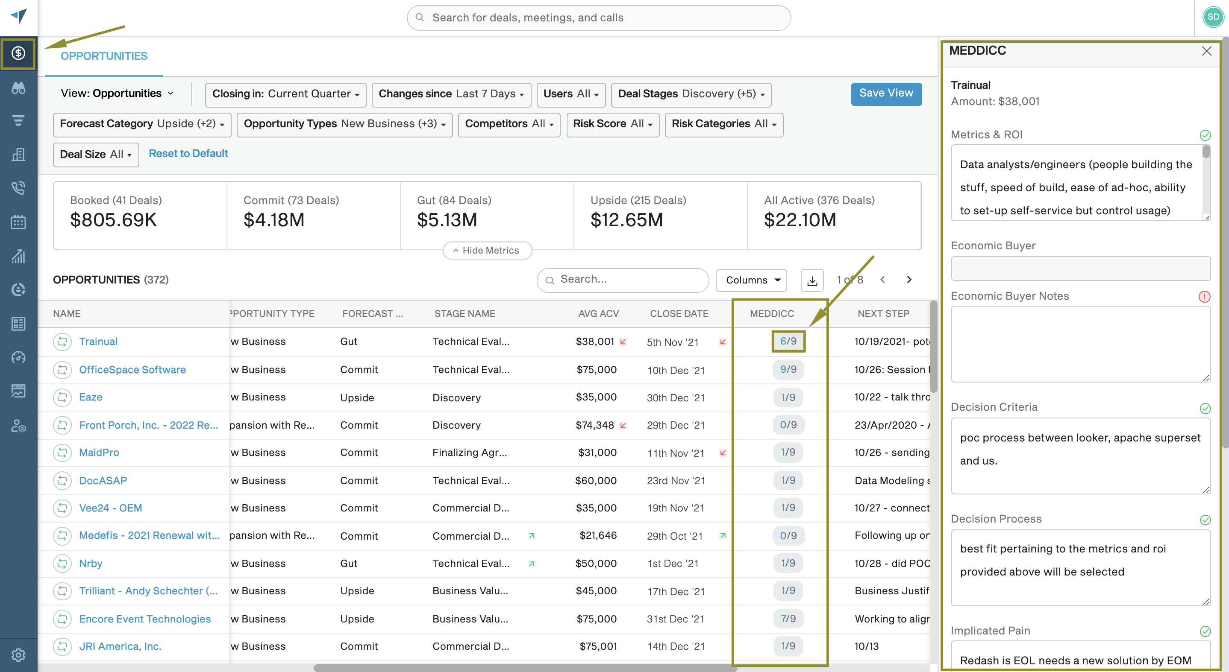The image size is (1229, 672).
Task: Open the Deal Stages filter dropdown
Action: coord(691,94)
